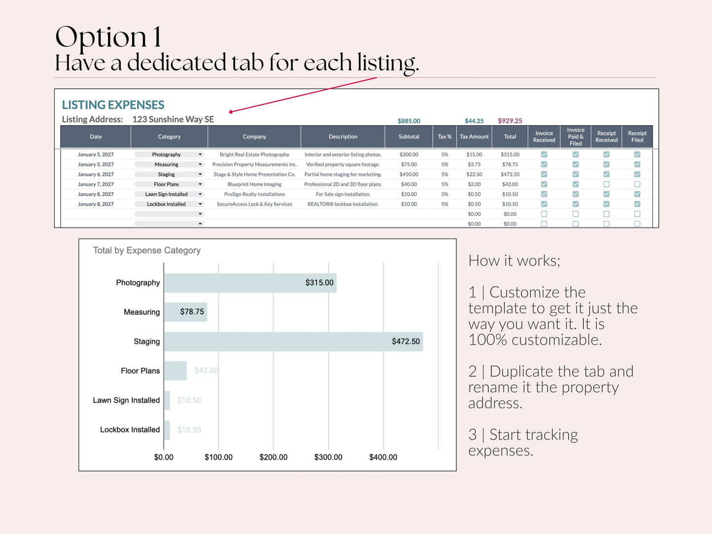Select the $450.00 subtotal cell
This screenshot has height=534, width=712.
[409, 174]
